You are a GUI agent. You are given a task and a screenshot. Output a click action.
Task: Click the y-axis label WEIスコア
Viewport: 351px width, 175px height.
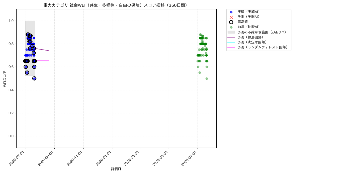(x=5, y=79)
